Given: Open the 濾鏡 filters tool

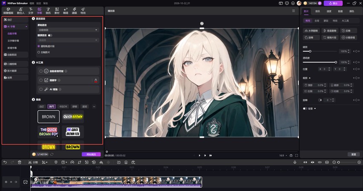Looking at the screenshot, I should pos(74,11).
